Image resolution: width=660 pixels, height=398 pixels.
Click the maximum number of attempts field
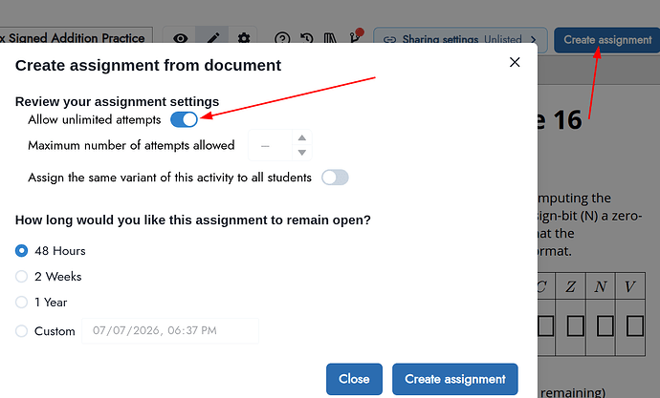click(271, 145)
